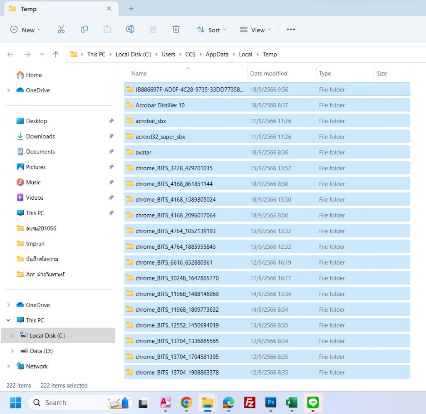Cut the selected items
The width and height of the screenshot is (426, 414).
click(62, 29)
